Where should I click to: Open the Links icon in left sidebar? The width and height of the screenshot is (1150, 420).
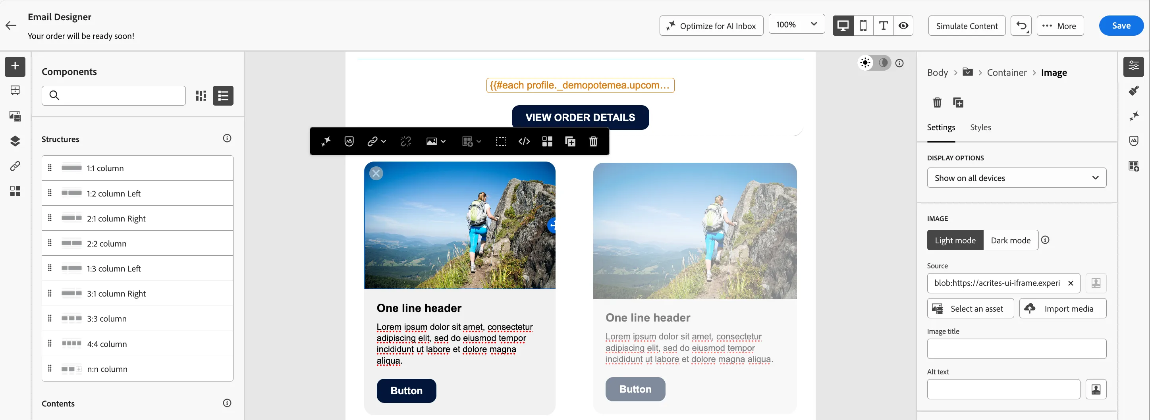click(x=15, y=166)
